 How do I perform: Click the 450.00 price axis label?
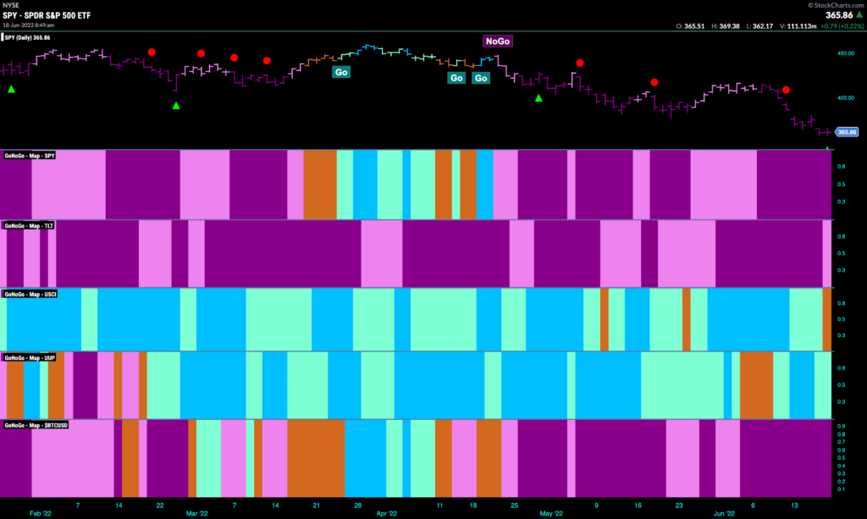(x=846, y=53)
